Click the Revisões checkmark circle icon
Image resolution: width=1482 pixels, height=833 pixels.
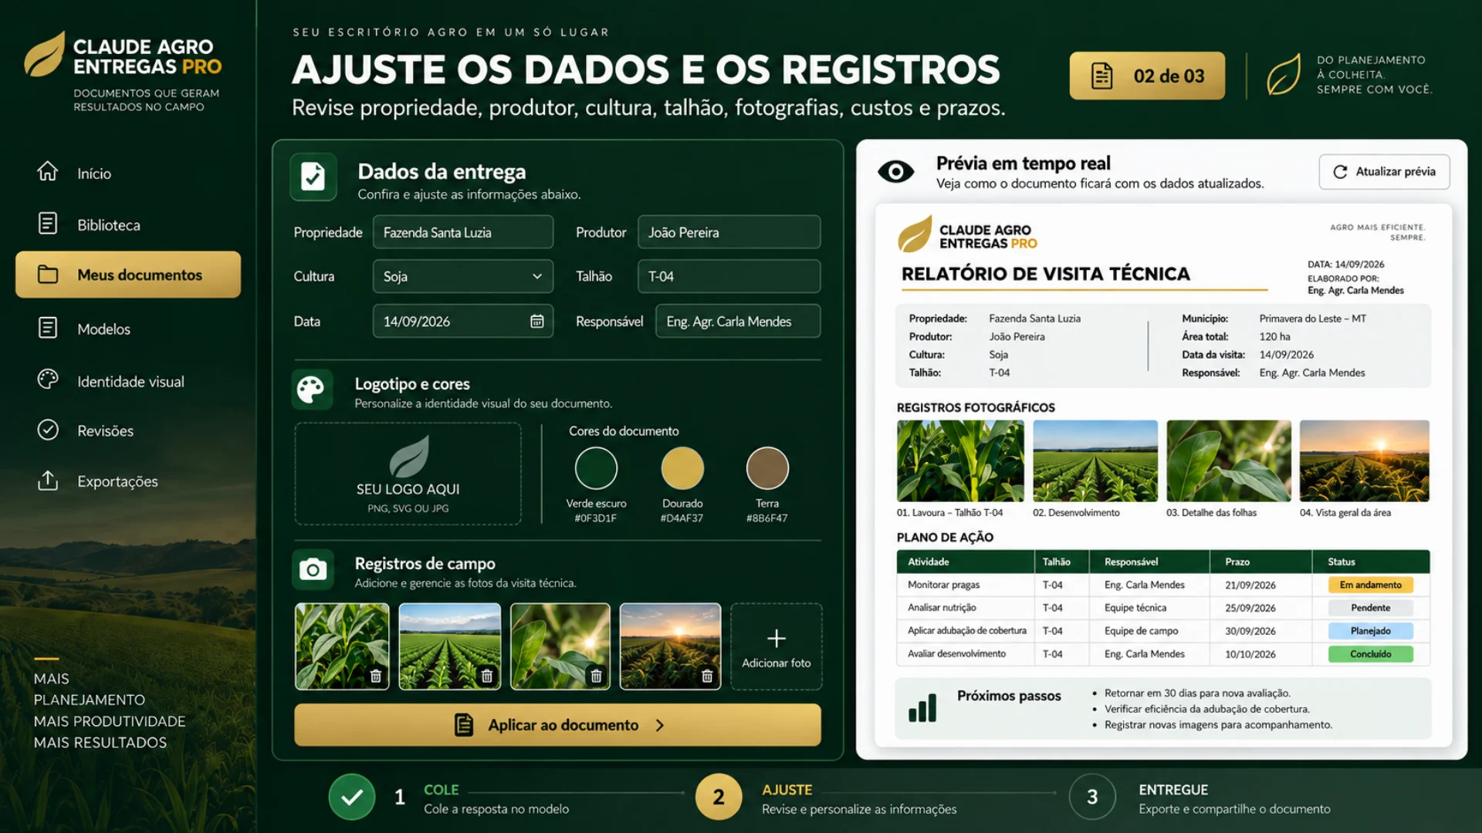(48, 430)
